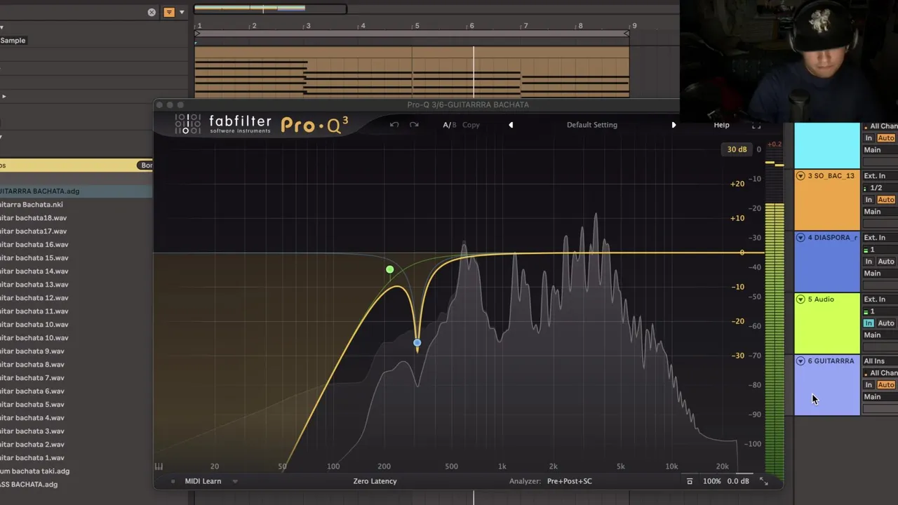Click the redo arrow in Pro-Q 3
898x505 pixels.
tap(414, 125)
